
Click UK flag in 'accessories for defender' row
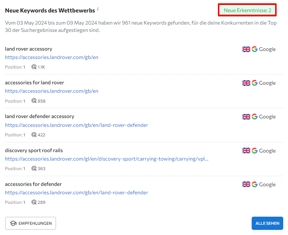(x=246, y=184)
